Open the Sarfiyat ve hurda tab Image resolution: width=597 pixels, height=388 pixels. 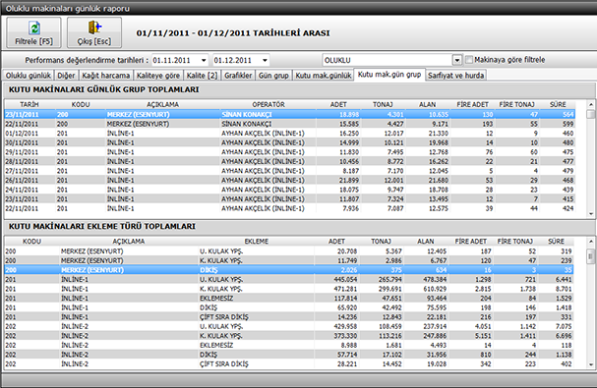click(455, 76)
